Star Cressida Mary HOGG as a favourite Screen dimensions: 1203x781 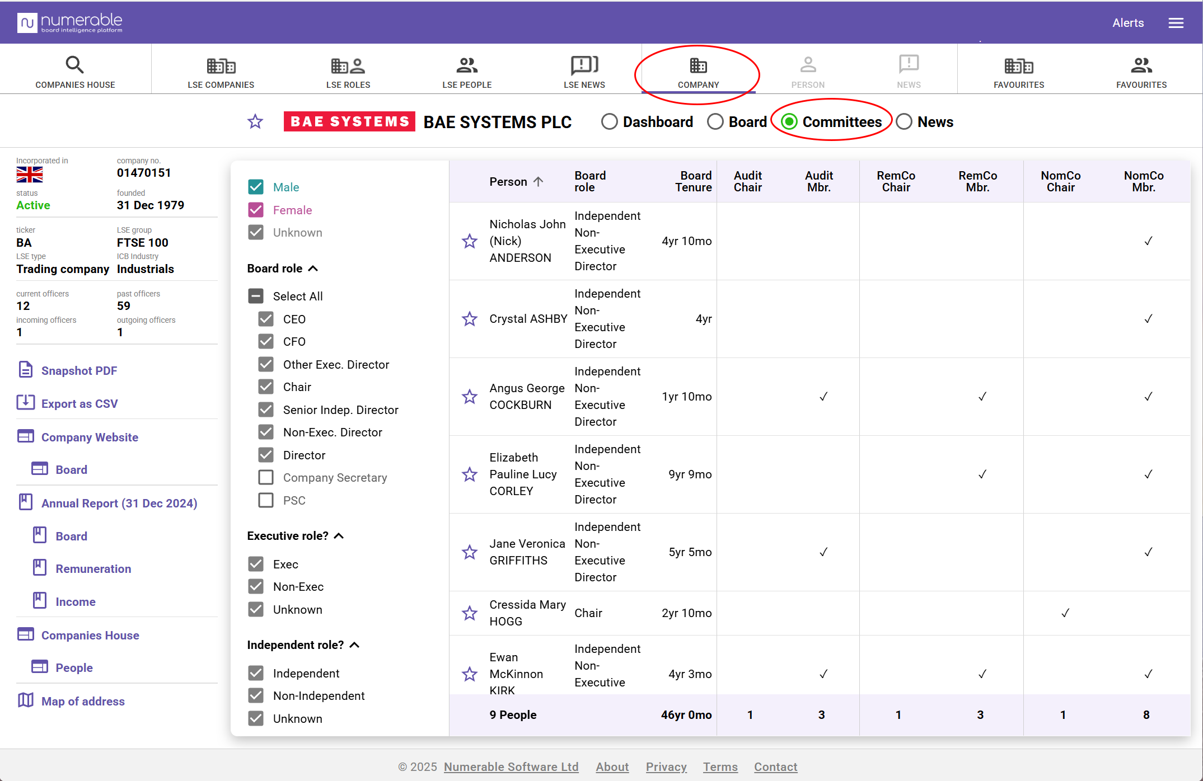(x=469, y=613)
